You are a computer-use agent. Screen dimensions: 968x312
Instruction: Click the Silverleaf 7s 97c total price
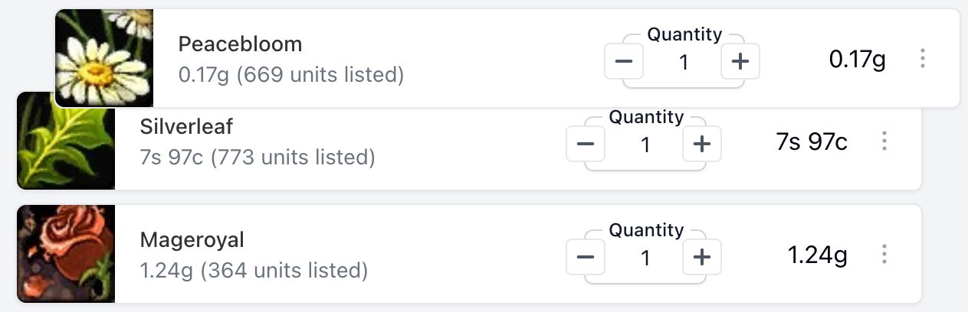click(x=812, y=141)
